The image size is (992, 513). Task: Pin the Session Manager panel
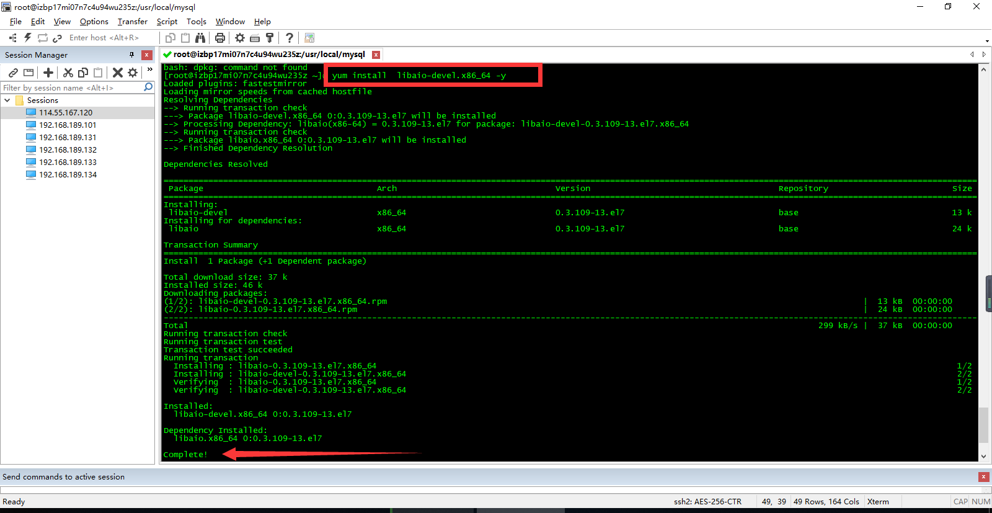pyautogui.click(x=131, y=55)
